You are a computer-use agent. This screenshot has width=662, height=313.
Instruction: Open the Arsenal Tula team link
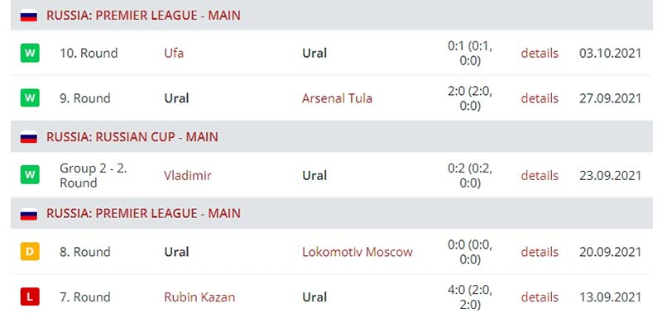(x=337, y=98)
